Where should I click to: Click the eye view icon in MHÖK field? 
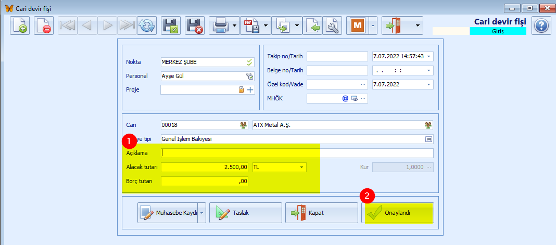[354, 99]
